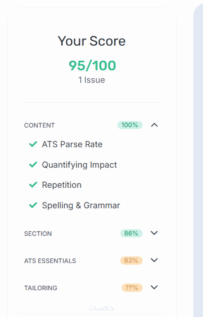Click the 83% ATS Essentials badge
Viewport: 203px width, 317px height.
131,260
